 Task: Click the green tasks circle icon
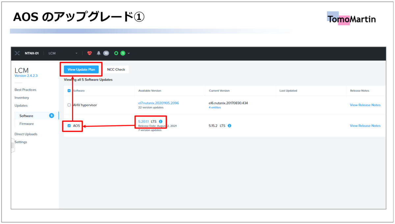coord(116,53)
